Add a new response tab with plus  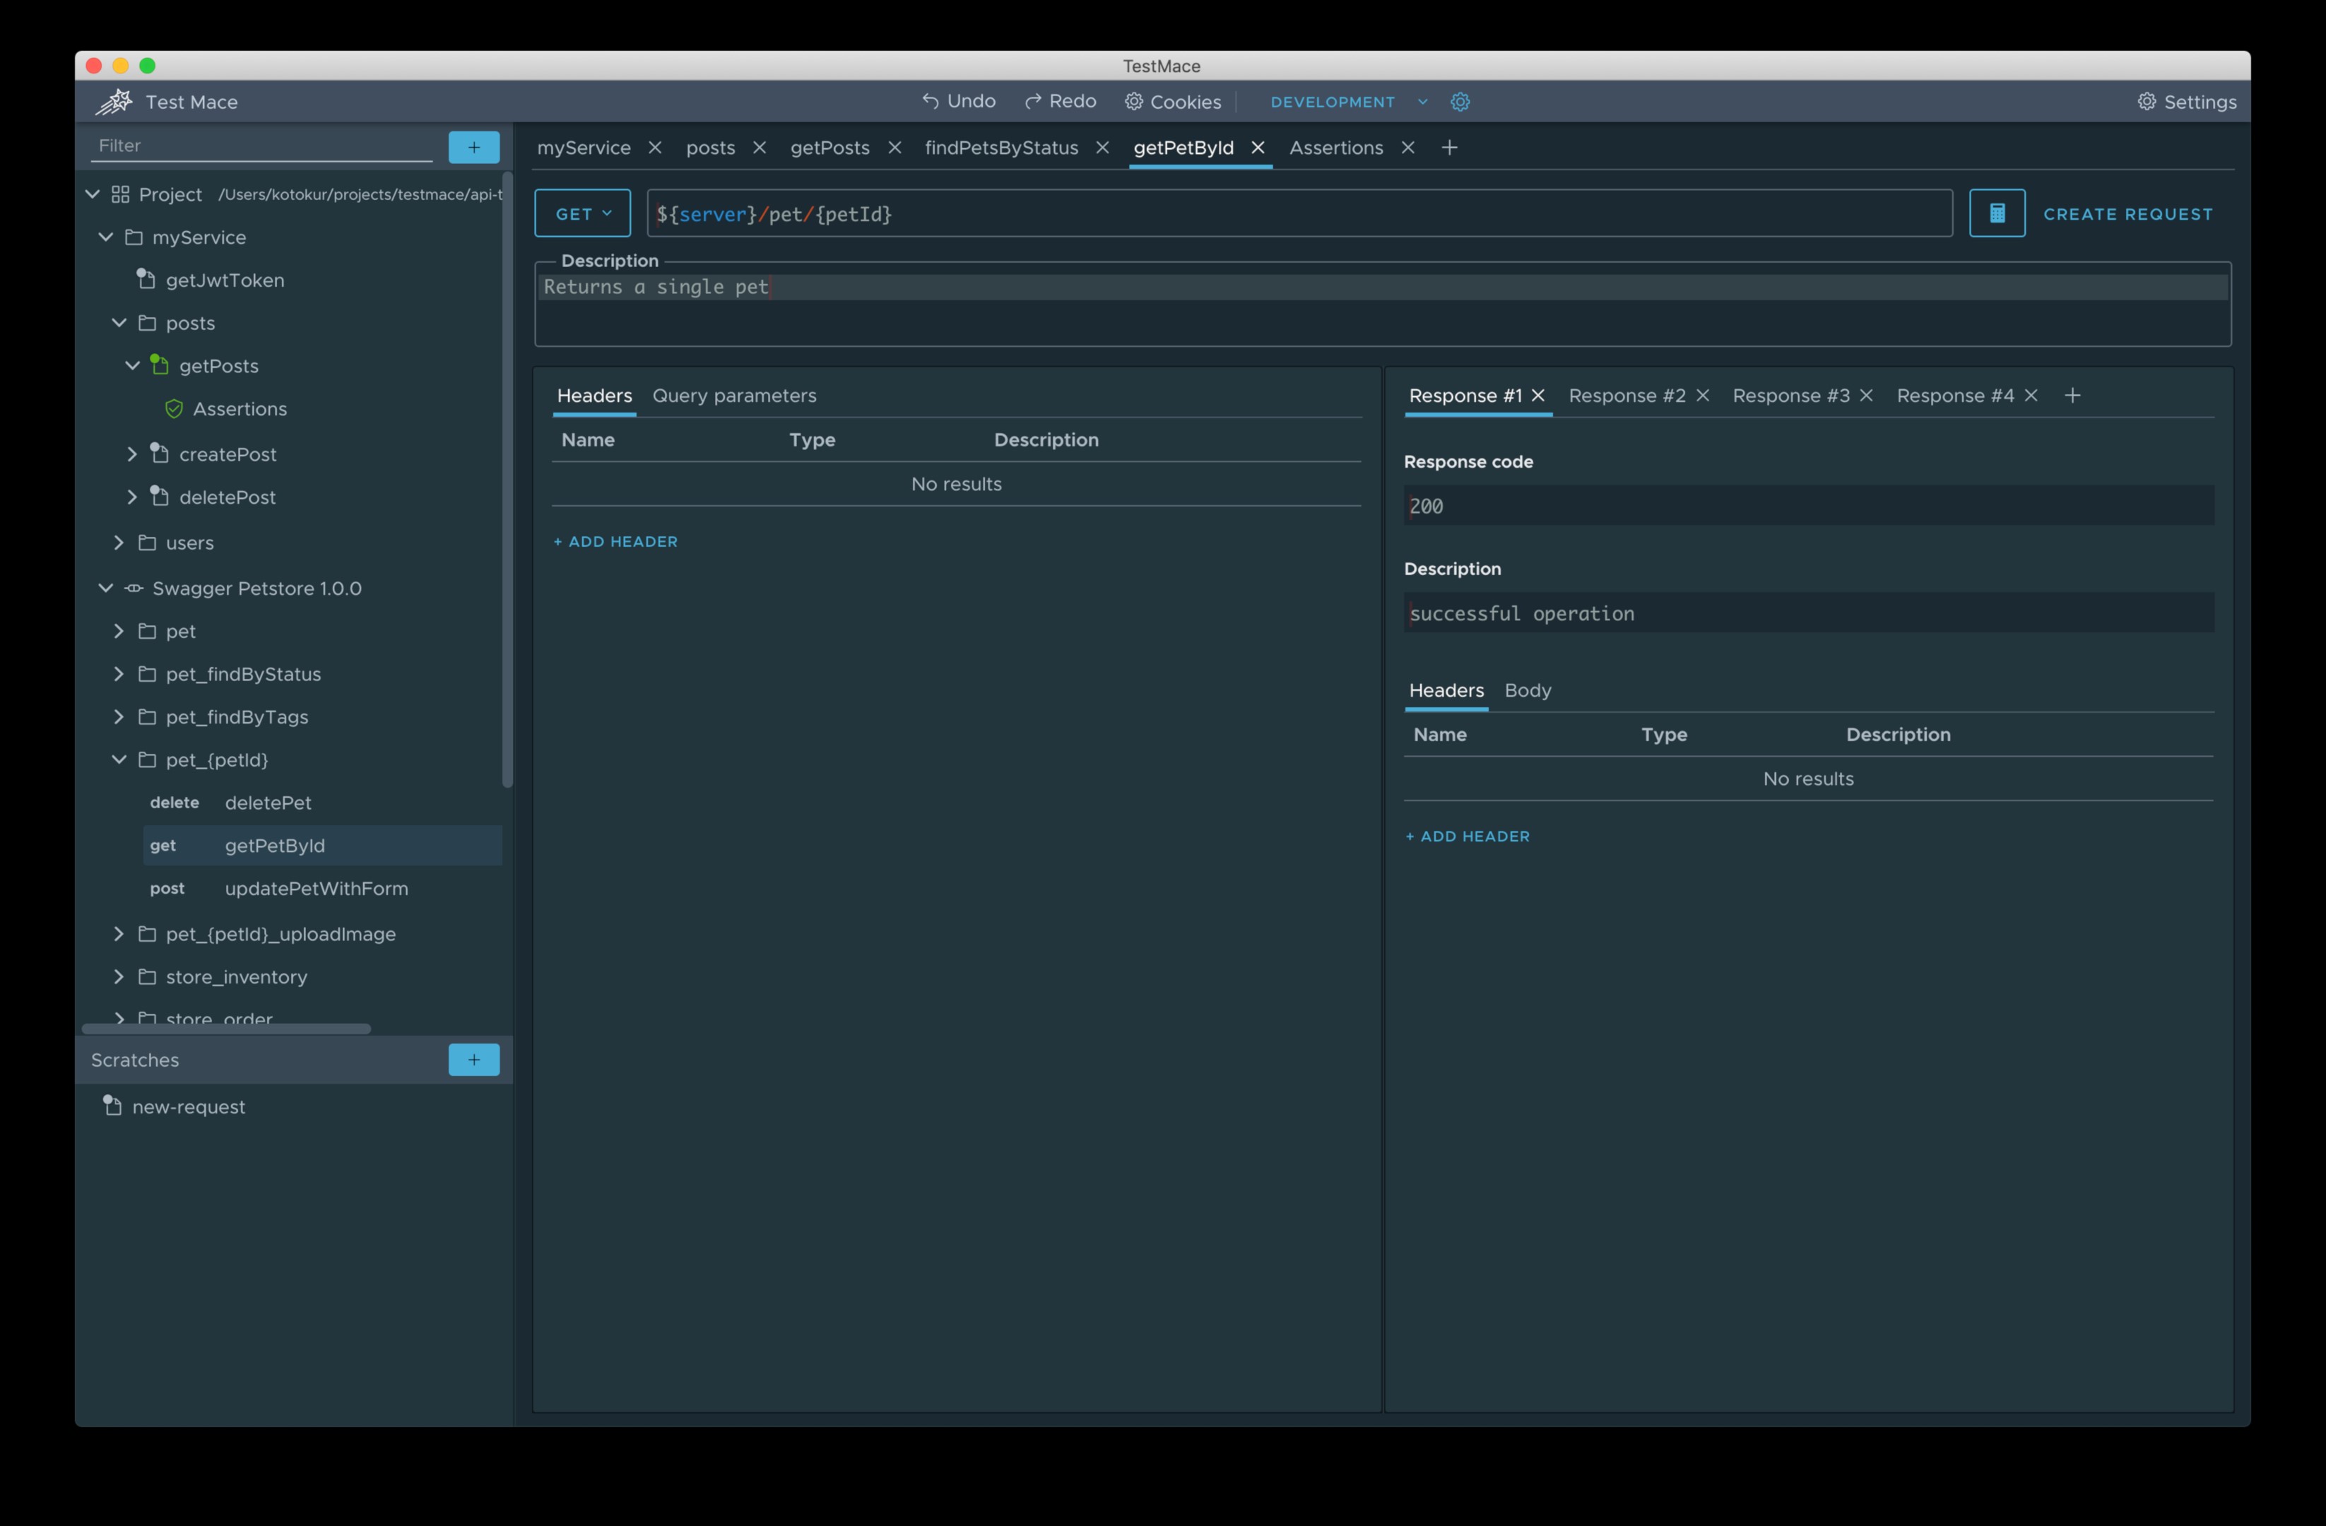click(x=2072, y=396)
